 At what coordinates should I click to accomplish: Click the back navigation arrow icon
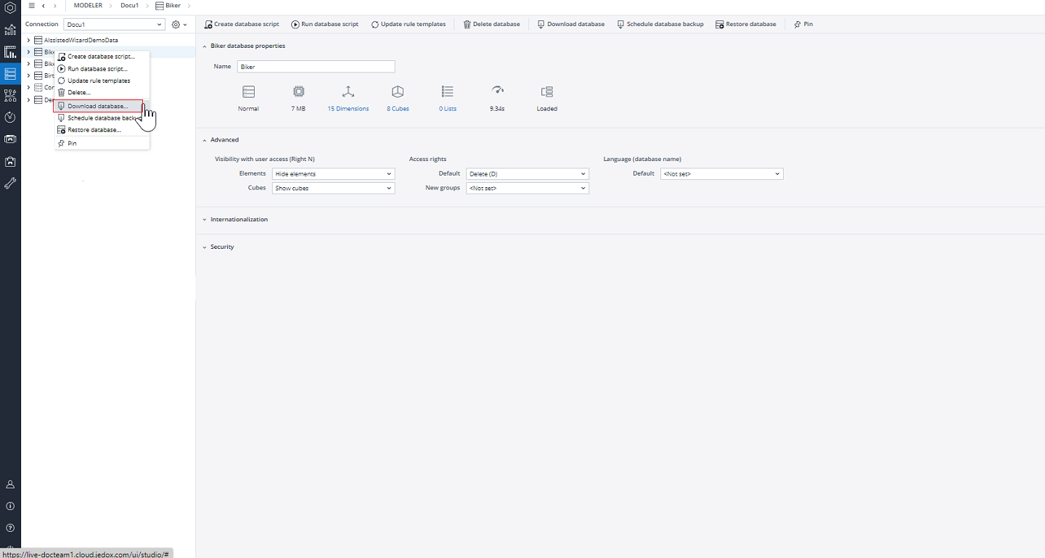click(x=41, y=5)
